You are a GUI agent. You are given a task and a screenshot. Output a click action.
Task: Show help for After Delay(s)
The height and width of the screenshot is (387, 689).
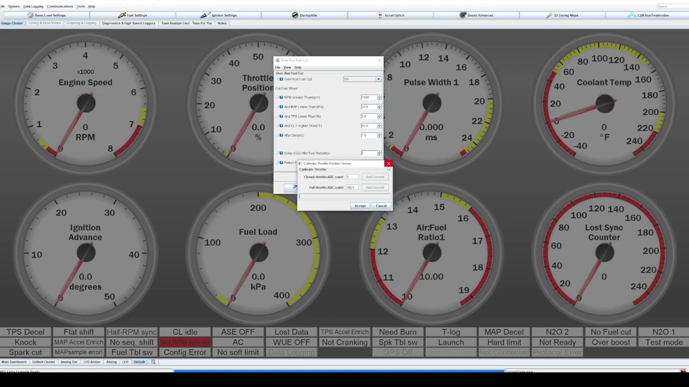[281, 135]
